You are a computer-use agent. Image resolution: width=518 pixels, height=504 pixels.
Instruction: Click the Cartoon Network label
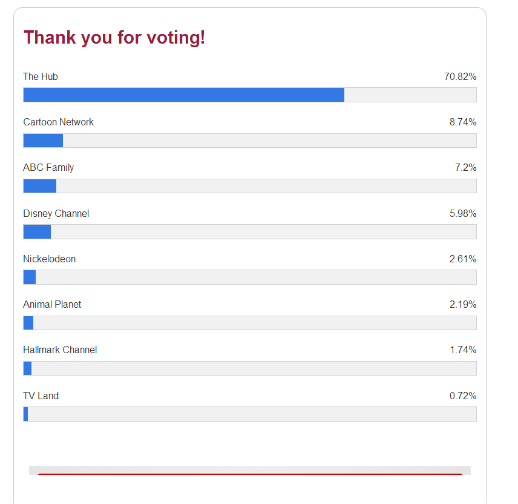59,122
